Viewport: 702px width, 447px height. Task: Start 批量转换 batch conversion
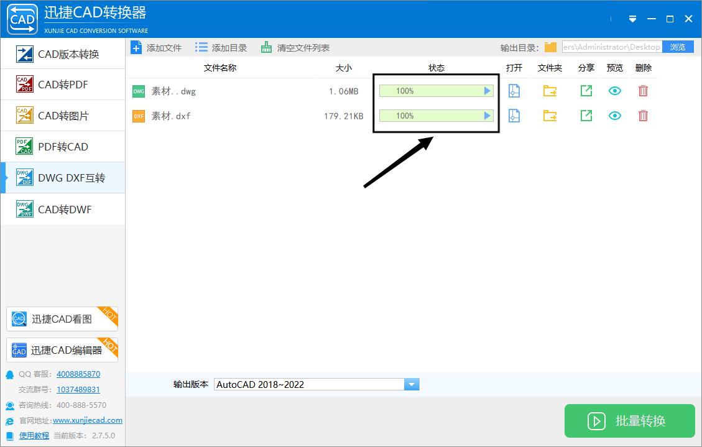coord(629,421)
